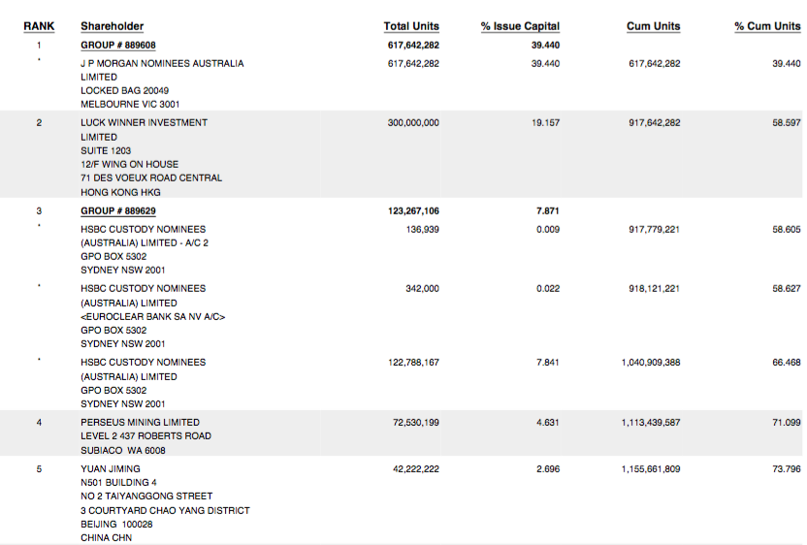
Task: Click the 123,267,106 group total units
Action: pyautogui.click(x=413, y=210)
